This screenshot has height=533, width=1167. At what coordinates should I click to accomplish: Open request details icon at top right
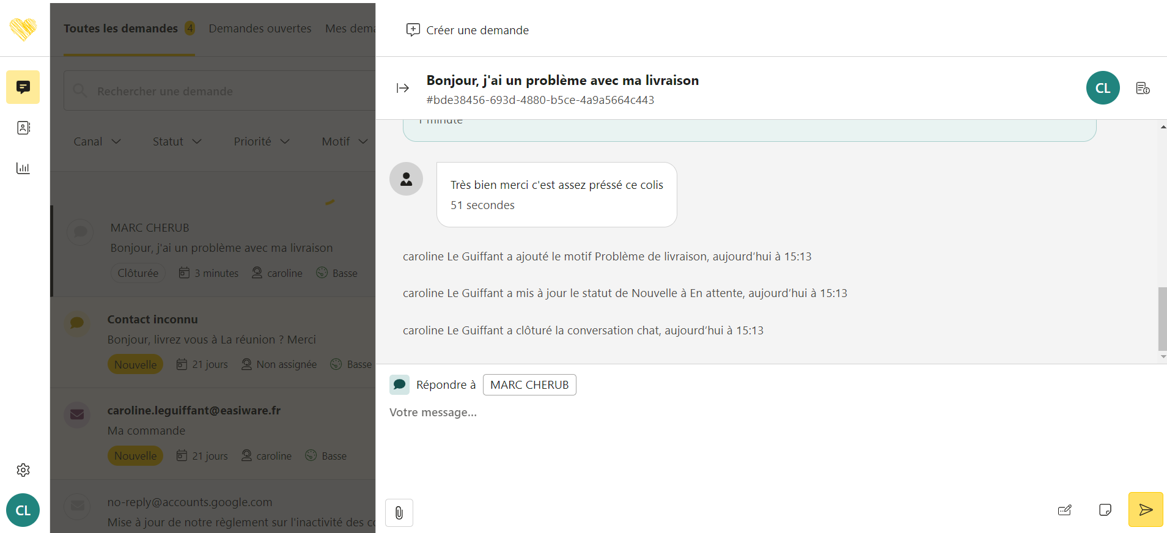click(x=1143, y=89)
